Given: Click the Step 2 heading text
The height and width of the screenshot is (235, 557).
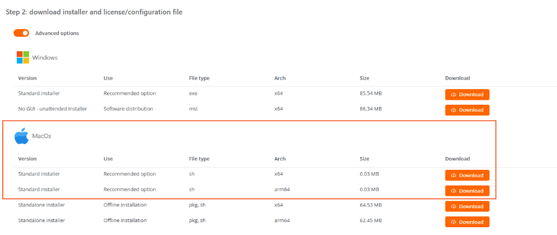Looking at the screenshot, I should point(94,12).
